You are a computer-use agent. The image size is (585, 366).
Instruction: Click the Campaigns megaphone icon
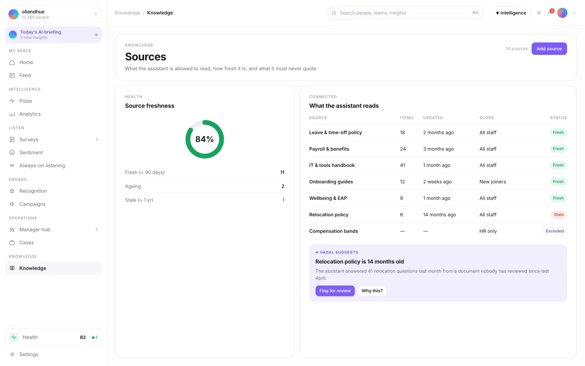pos(12,204)
